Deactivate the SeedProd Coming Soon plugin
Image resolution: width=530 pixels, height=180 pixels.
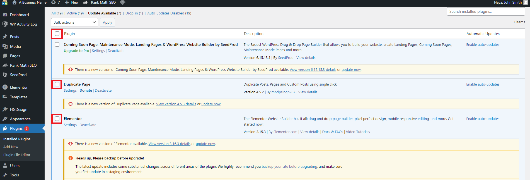116,51
